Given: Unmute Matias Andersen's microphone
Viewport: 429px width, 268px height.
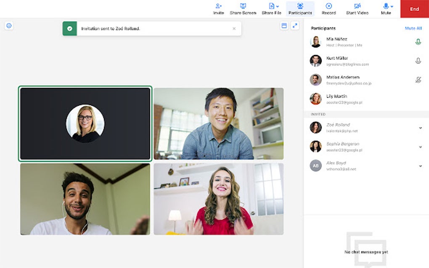Looking at the screenshot, I should [x=418, y=80].
